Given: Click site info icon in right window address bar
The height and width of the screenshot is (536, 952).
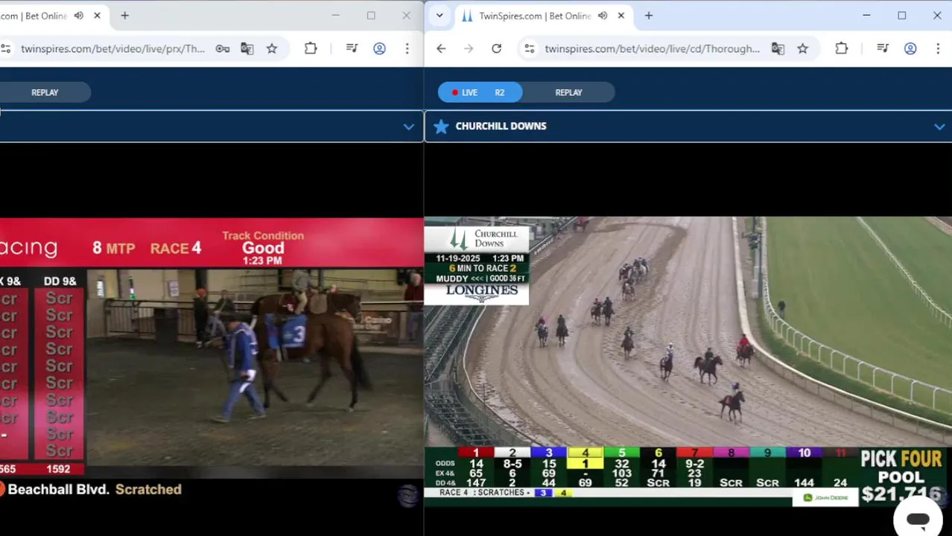Looking at the screenshot, I should pyautogui.click(x=530, y=48).
